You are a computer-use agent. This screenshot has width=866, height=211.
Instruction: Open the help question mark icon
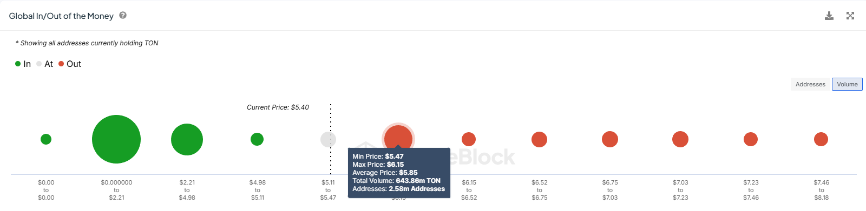[123, 15]
